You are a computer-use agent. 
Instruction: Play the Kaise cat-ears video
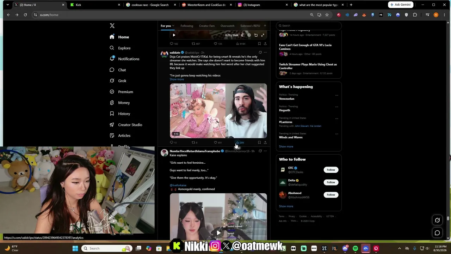(218, 233)
